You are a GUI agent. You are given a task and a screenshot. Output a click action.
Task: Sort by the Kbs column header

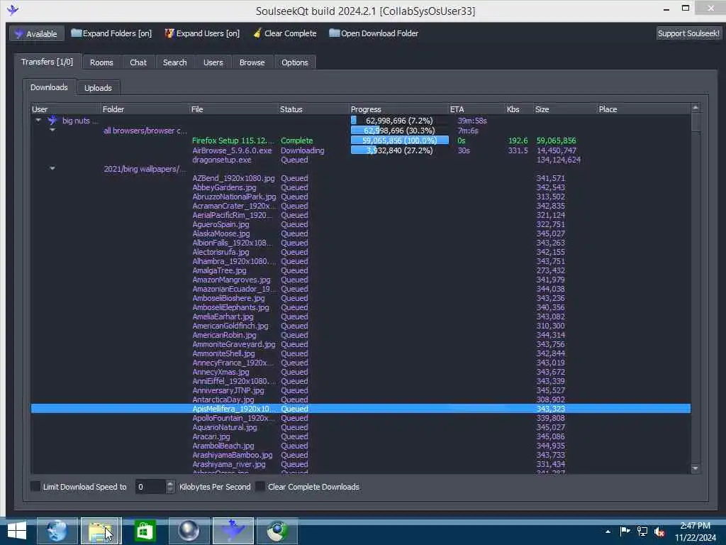pyautogui.click(x=520, y=109)
